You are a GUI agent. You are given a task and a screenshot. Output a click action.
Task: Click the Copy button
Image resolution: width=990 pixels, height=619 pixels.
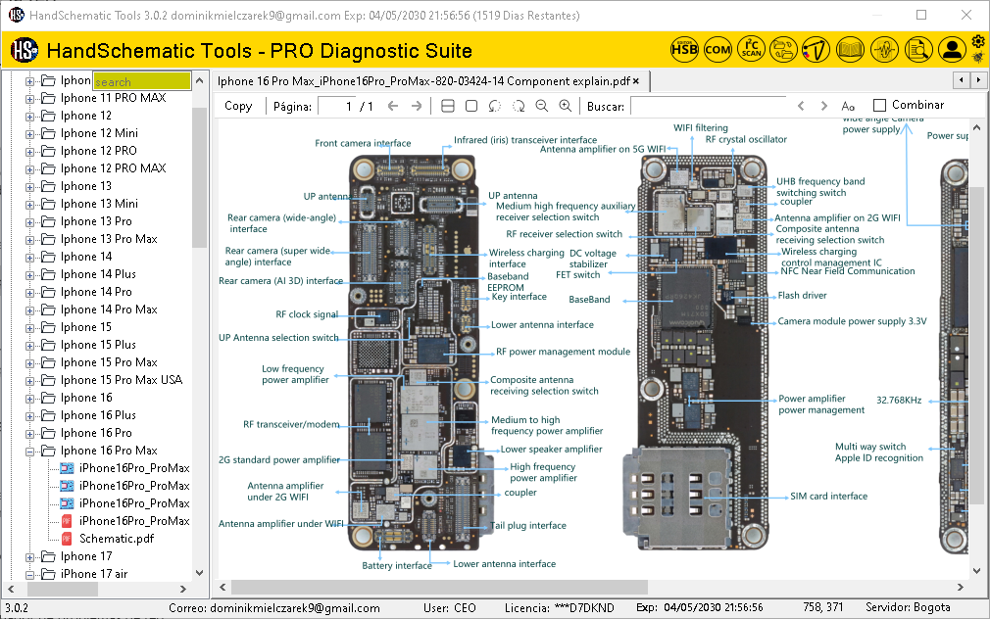click(x=238, y=106)
